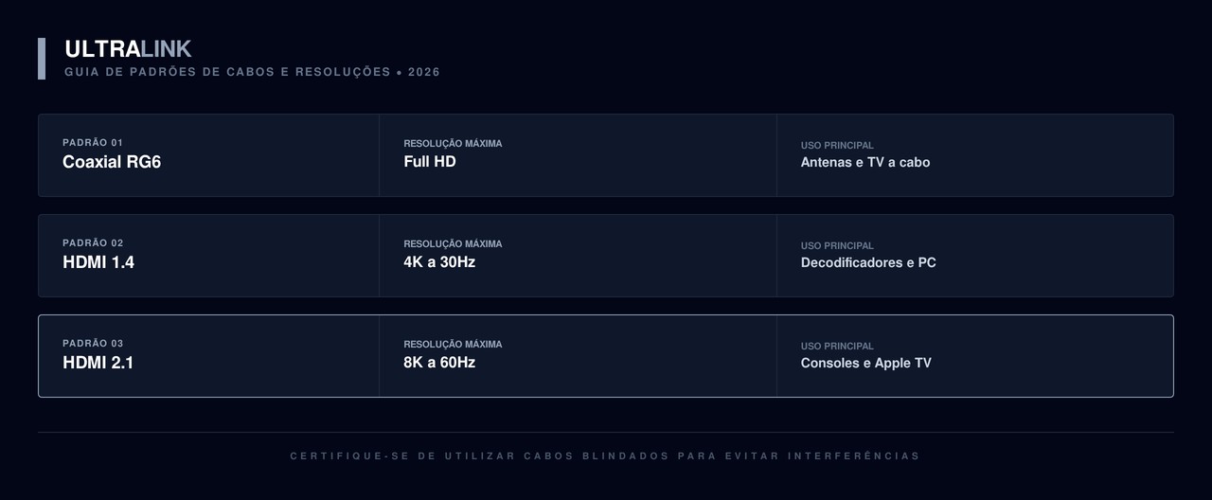Click the RESOLUÇÃO MÁXIMA header above Full HD
This screenshot has width=1212, height=500.
(x=453, y=144)
